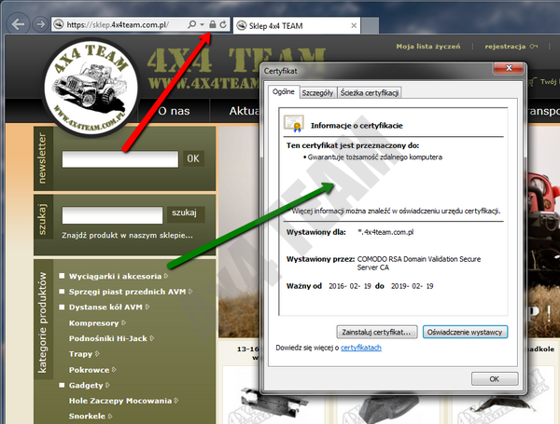Screen dimensions: 560x424
Task: Click the search magnifier in address bar
Action: 192,24
